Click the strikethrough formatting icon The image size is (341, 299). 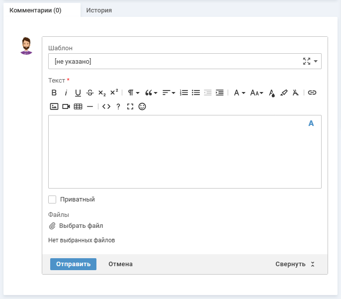90,93
